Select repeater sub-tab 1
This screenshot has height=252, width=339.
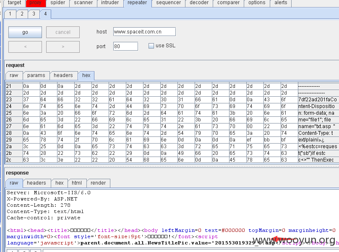[10, 14]
